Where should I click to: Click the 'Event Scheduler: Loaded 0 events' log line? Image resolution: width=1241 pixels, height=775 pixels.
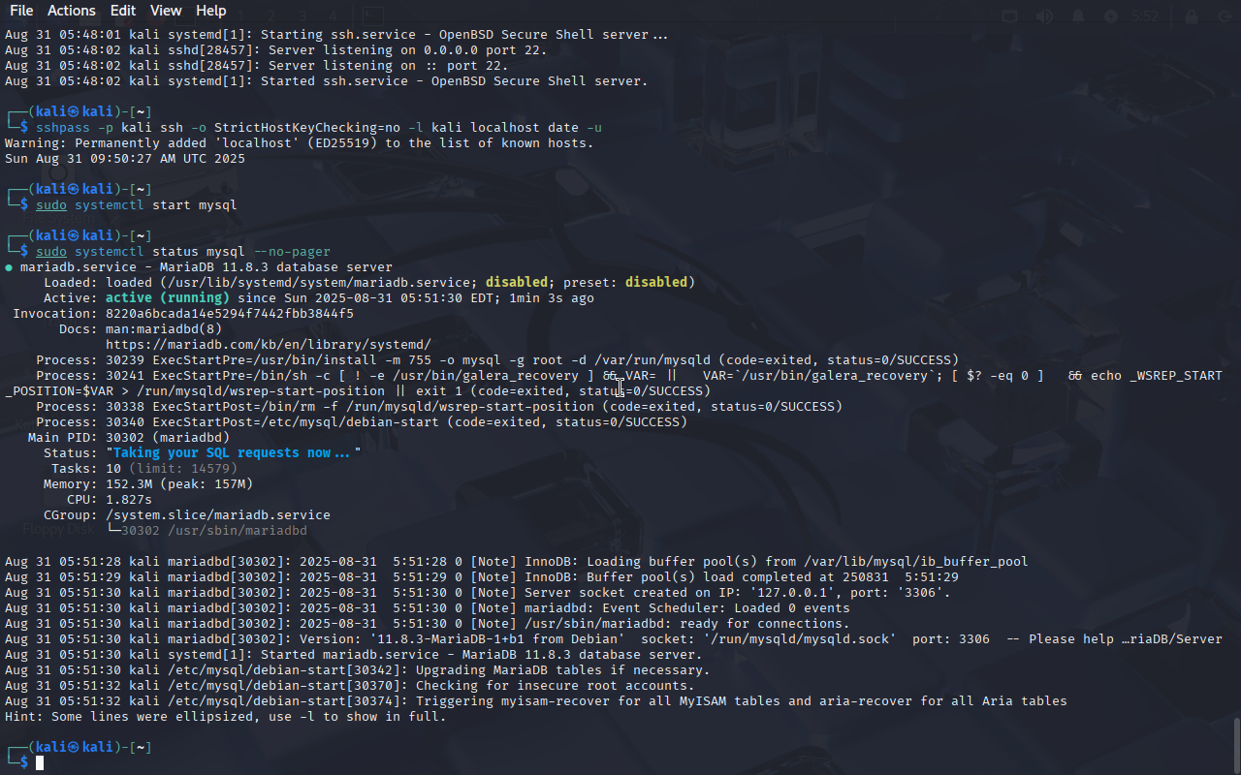point(428,608)
